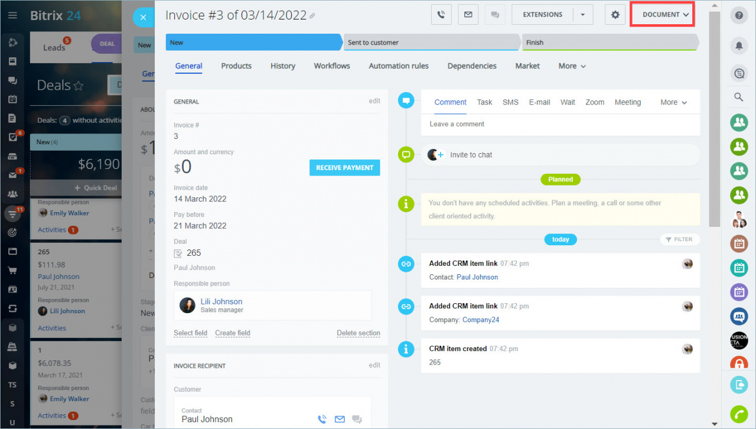756x429 pixels.
Task: Click the Select field link
Action: pyautogui.click(x=190, y=333)
